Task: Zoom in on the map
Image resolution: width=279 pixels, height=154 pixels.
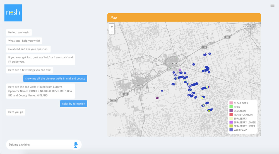Action: [112, 27]
